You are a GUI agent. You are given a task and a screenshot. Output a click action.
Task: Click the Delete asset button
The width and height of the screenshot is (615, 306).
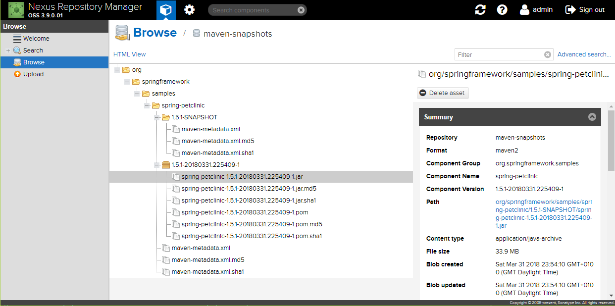[443, 93]
